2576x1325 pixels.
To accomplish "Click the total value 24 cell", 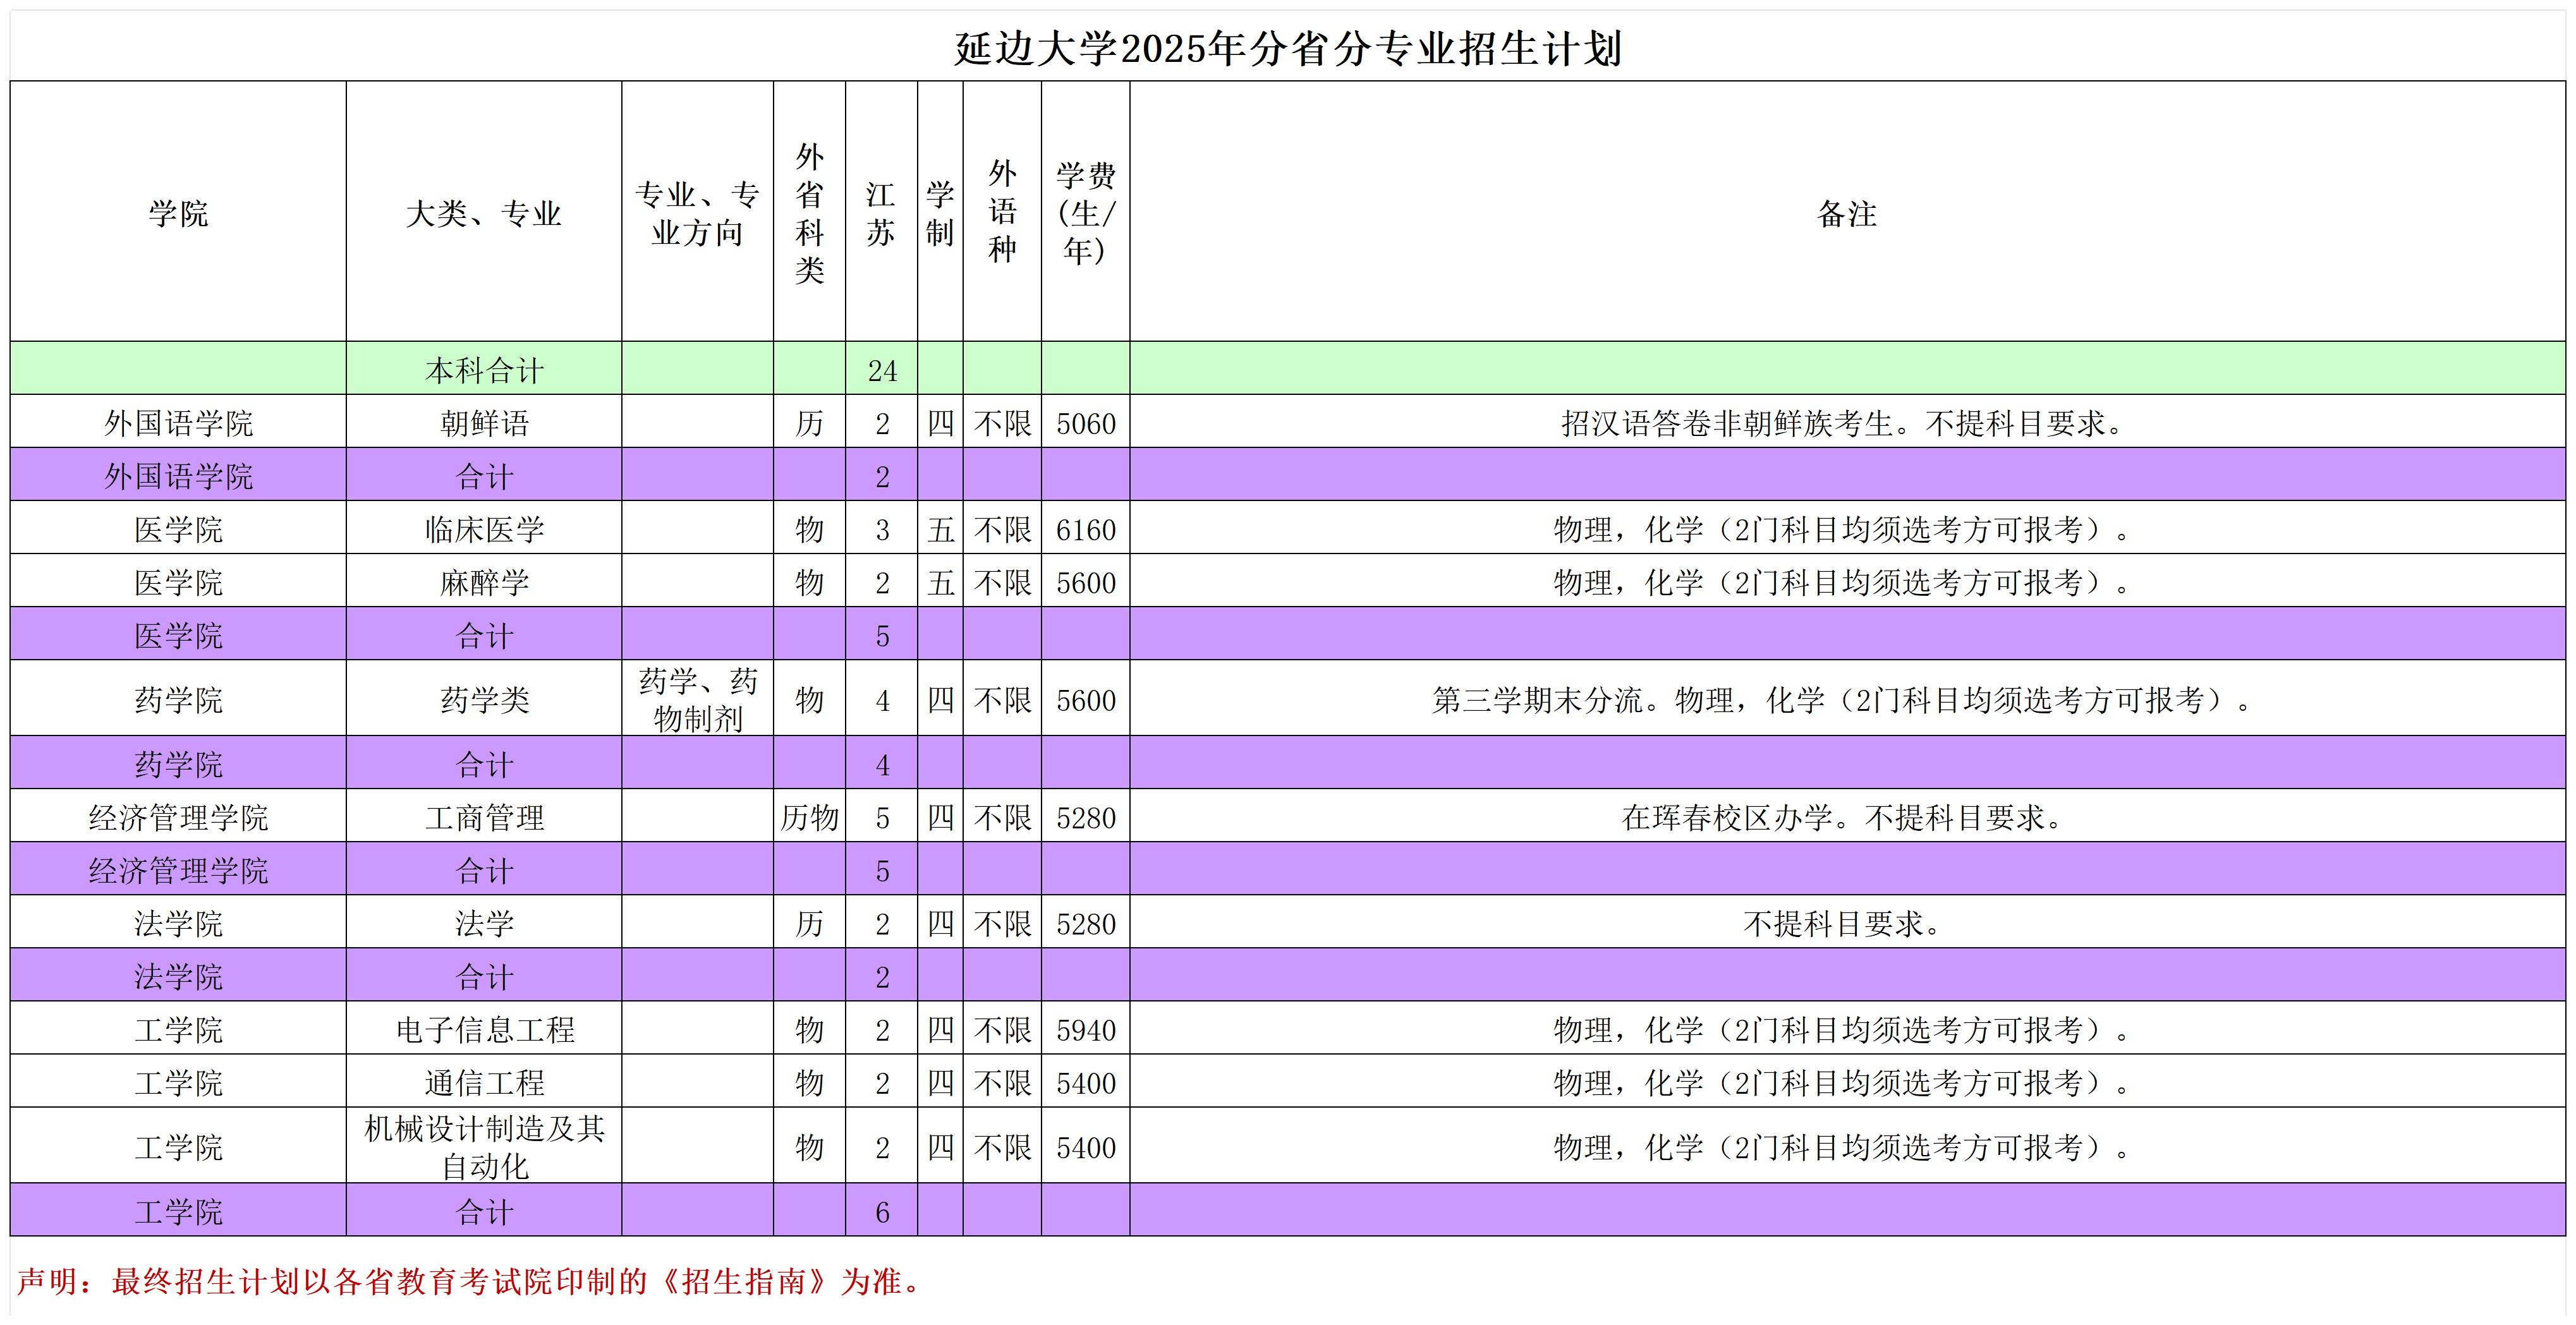I will [x=881, y=369].
